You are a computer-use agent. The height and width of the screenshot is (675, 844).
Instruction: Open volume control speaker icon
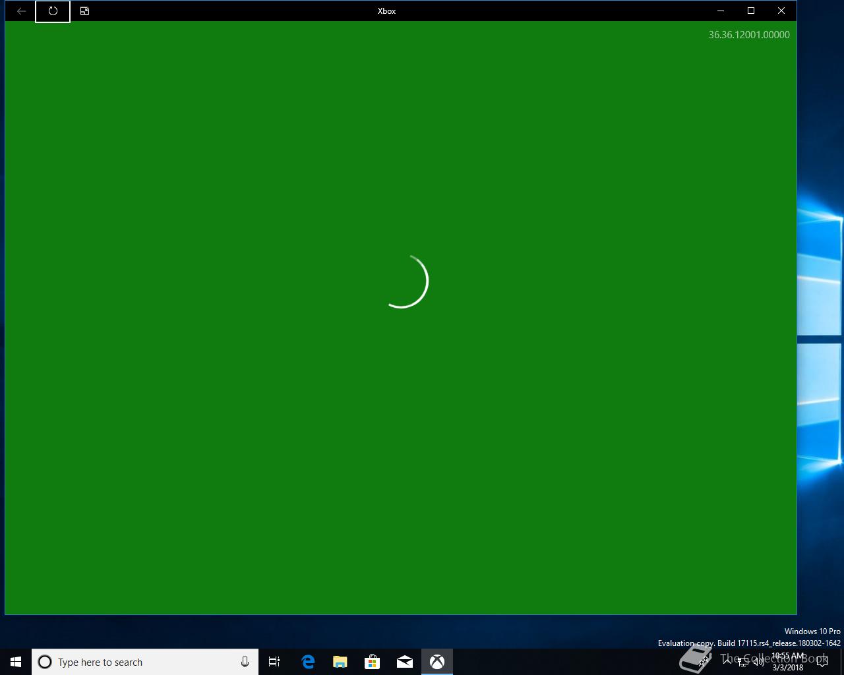[x=759, y=662]
